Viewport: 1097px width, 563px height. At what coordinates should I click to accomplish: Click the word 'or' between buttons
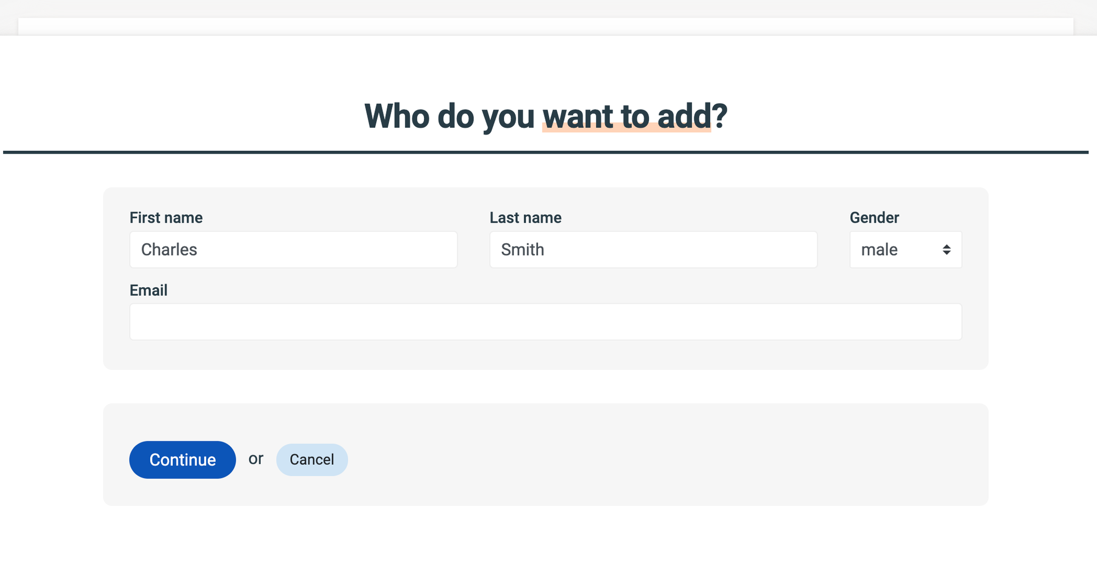pyautogui.click(x=256, y=459)
